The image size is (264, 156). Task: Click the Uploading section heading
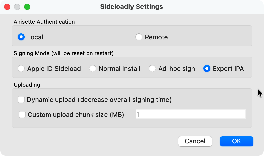[27, 85]
